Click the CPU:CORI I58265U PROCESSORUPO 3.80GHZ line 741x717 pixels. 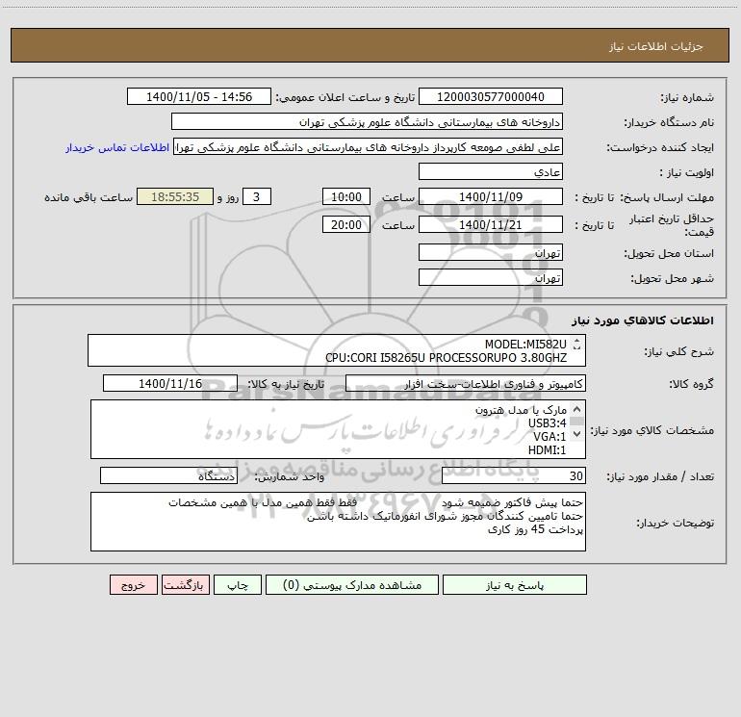click(x=446, y=358)
